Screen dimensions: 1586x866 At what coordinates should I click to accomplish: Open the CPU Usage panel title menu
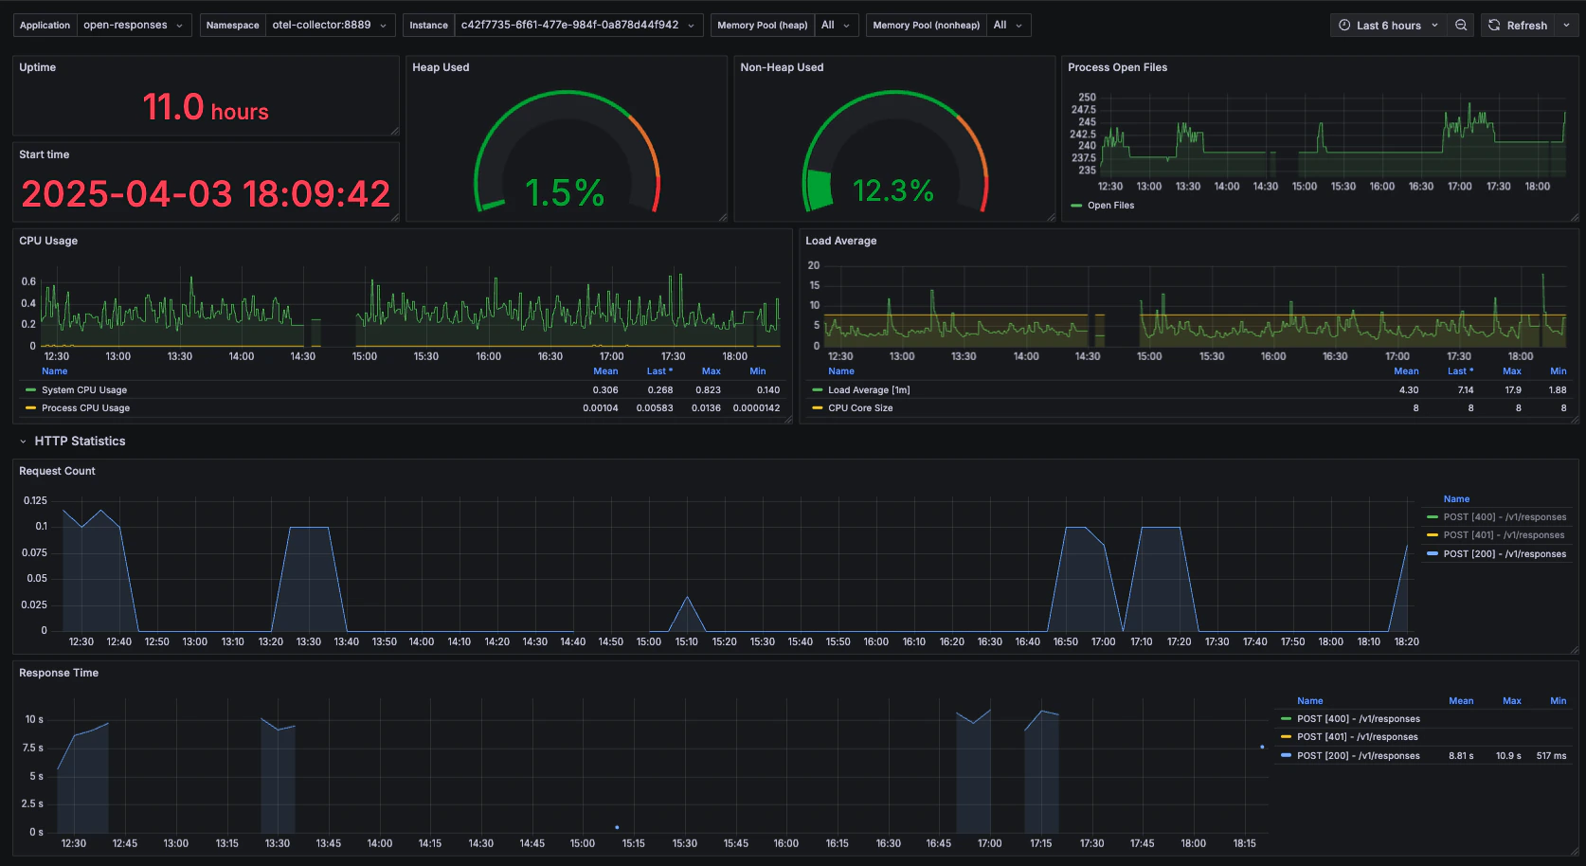pyautogui.click(x=48, y=241)
